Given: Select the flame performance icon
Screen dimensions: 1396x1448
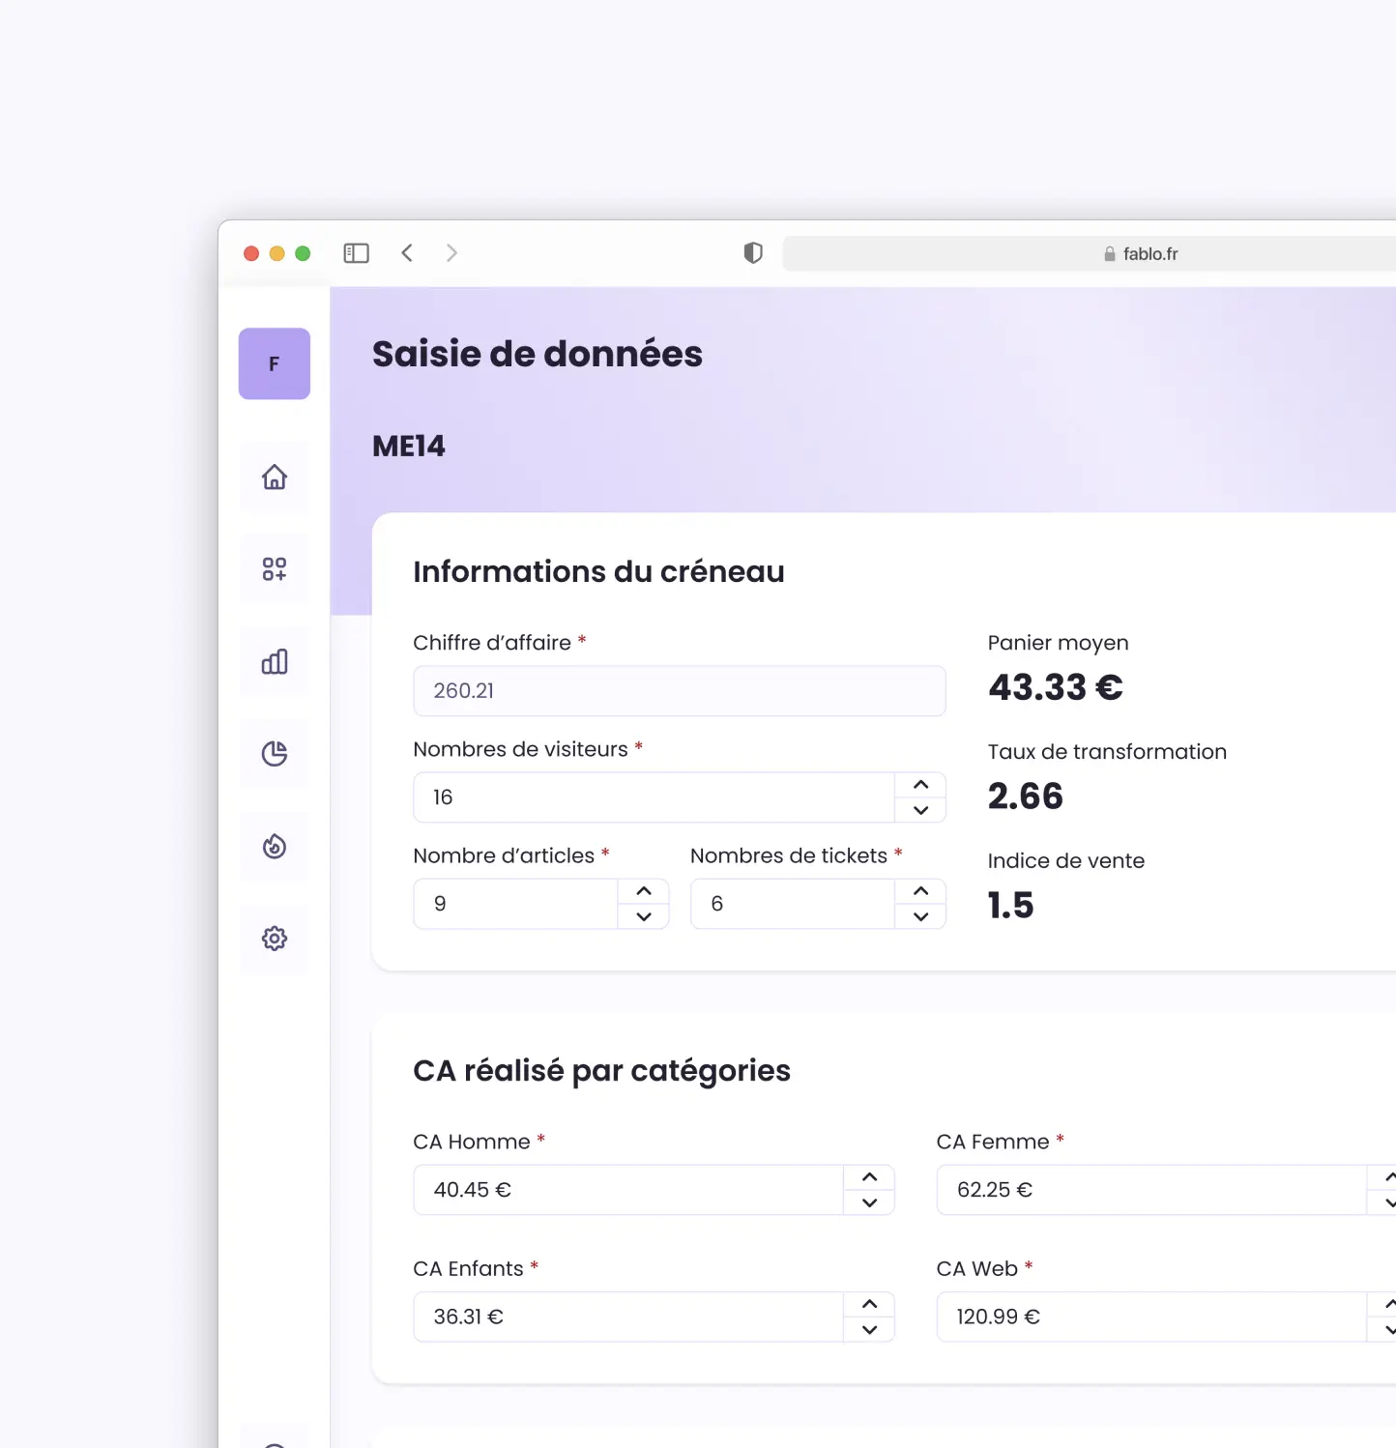Looking at the screenshot, I should 275,846.
